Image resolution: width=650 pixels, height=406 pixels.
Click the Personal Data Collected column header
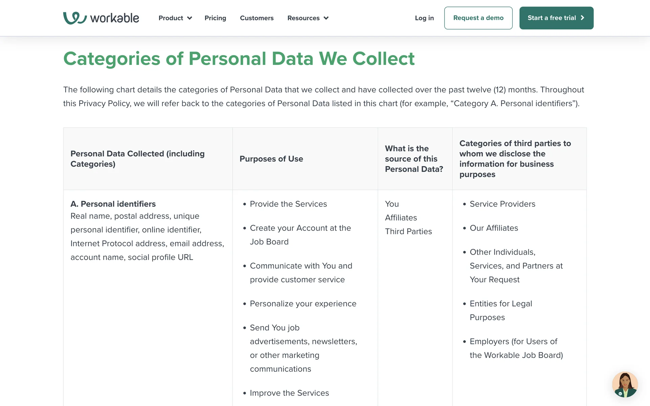pyautogui.click(x=137, y=159)
